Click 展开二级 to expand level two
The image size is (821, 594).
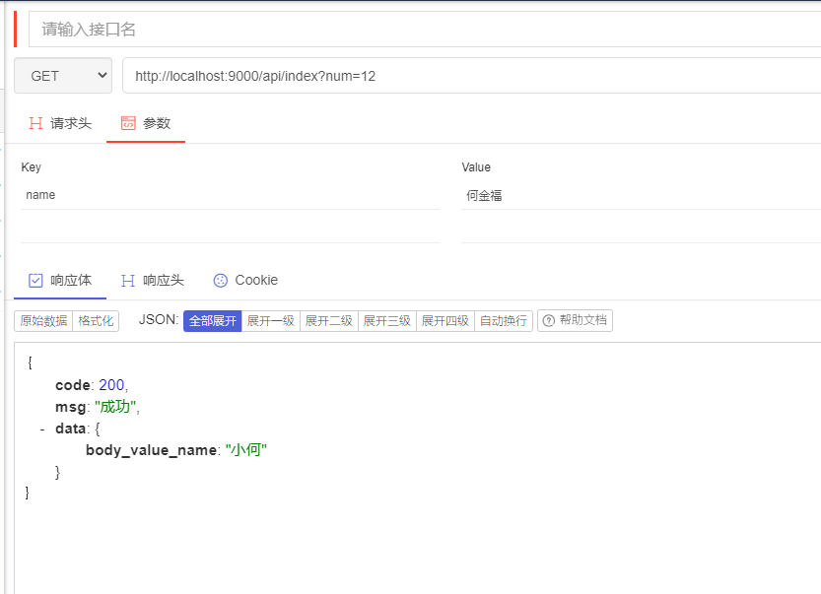click(329, 321)
